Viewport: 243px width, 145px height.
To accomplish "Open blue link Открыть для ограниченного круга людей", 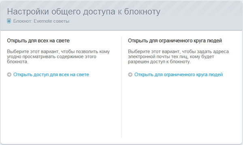I will tap(179, 75).
